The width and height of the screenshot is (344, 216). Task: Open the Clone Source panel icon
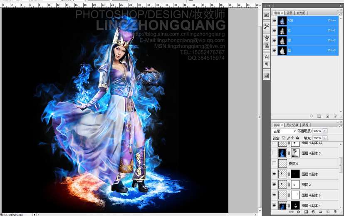click(x=267, y=46)
